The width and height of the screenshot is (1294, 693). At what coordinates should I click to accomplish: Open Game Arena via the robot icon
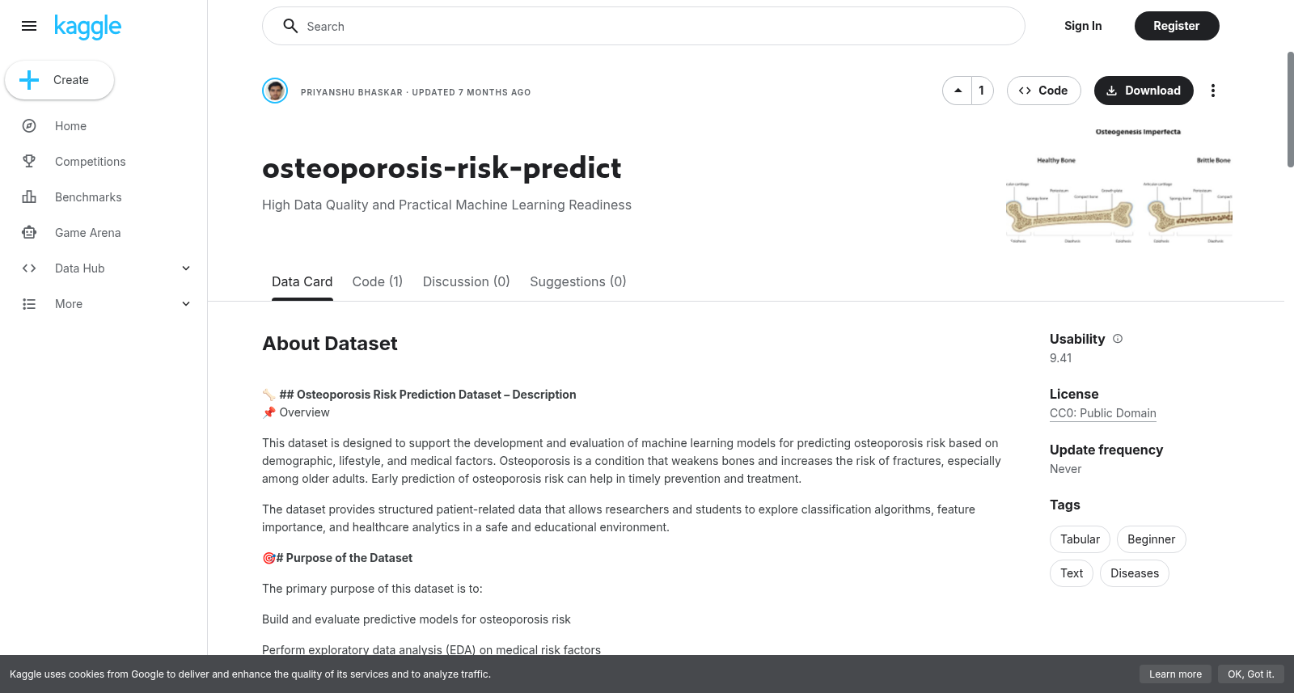29,233
